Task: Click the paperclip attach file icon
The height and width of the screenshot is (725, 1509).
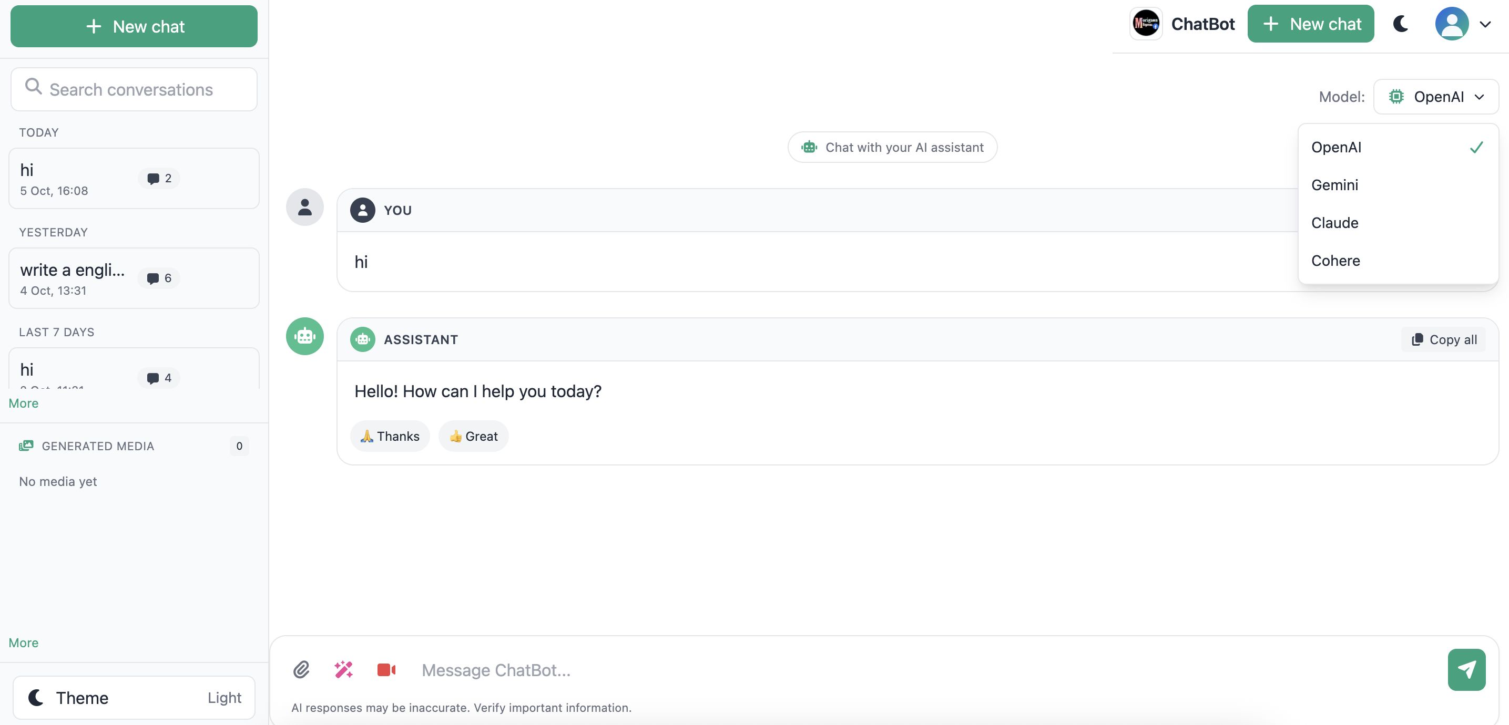Action: [x=301, y=669]
